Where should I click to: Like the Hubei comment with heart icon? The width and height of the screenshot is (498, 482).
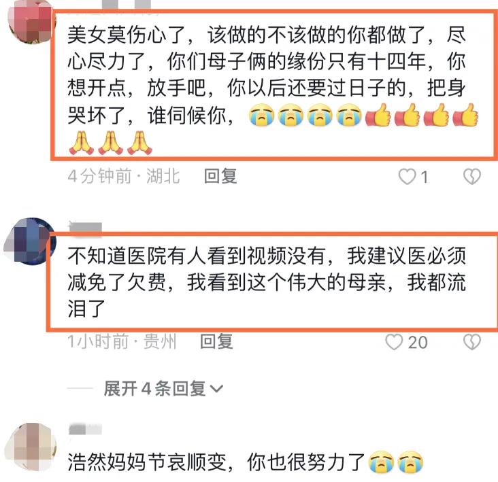coord(407,177)
